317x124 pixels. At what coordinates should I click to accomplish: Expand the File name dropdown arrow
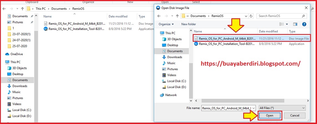coord(254,108)
